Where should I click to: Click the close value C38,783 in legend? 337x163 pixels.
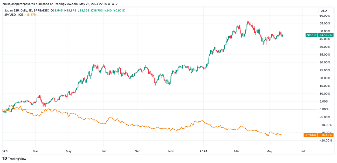pos(97,11)
